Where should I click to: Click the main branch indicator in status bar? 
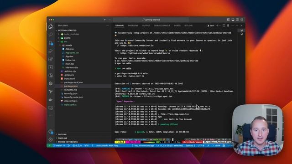click(57, 146)
